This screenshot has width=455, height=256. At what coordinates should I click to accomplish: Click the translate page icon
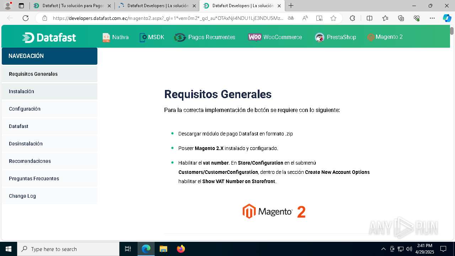[x=291, y=18]
